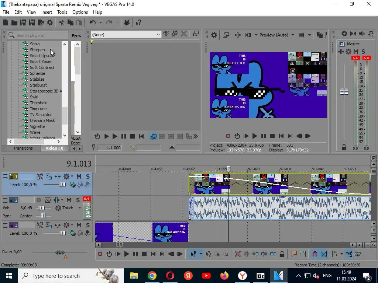Open Chrome from the Windows taskbar

(x=152, y=276)
